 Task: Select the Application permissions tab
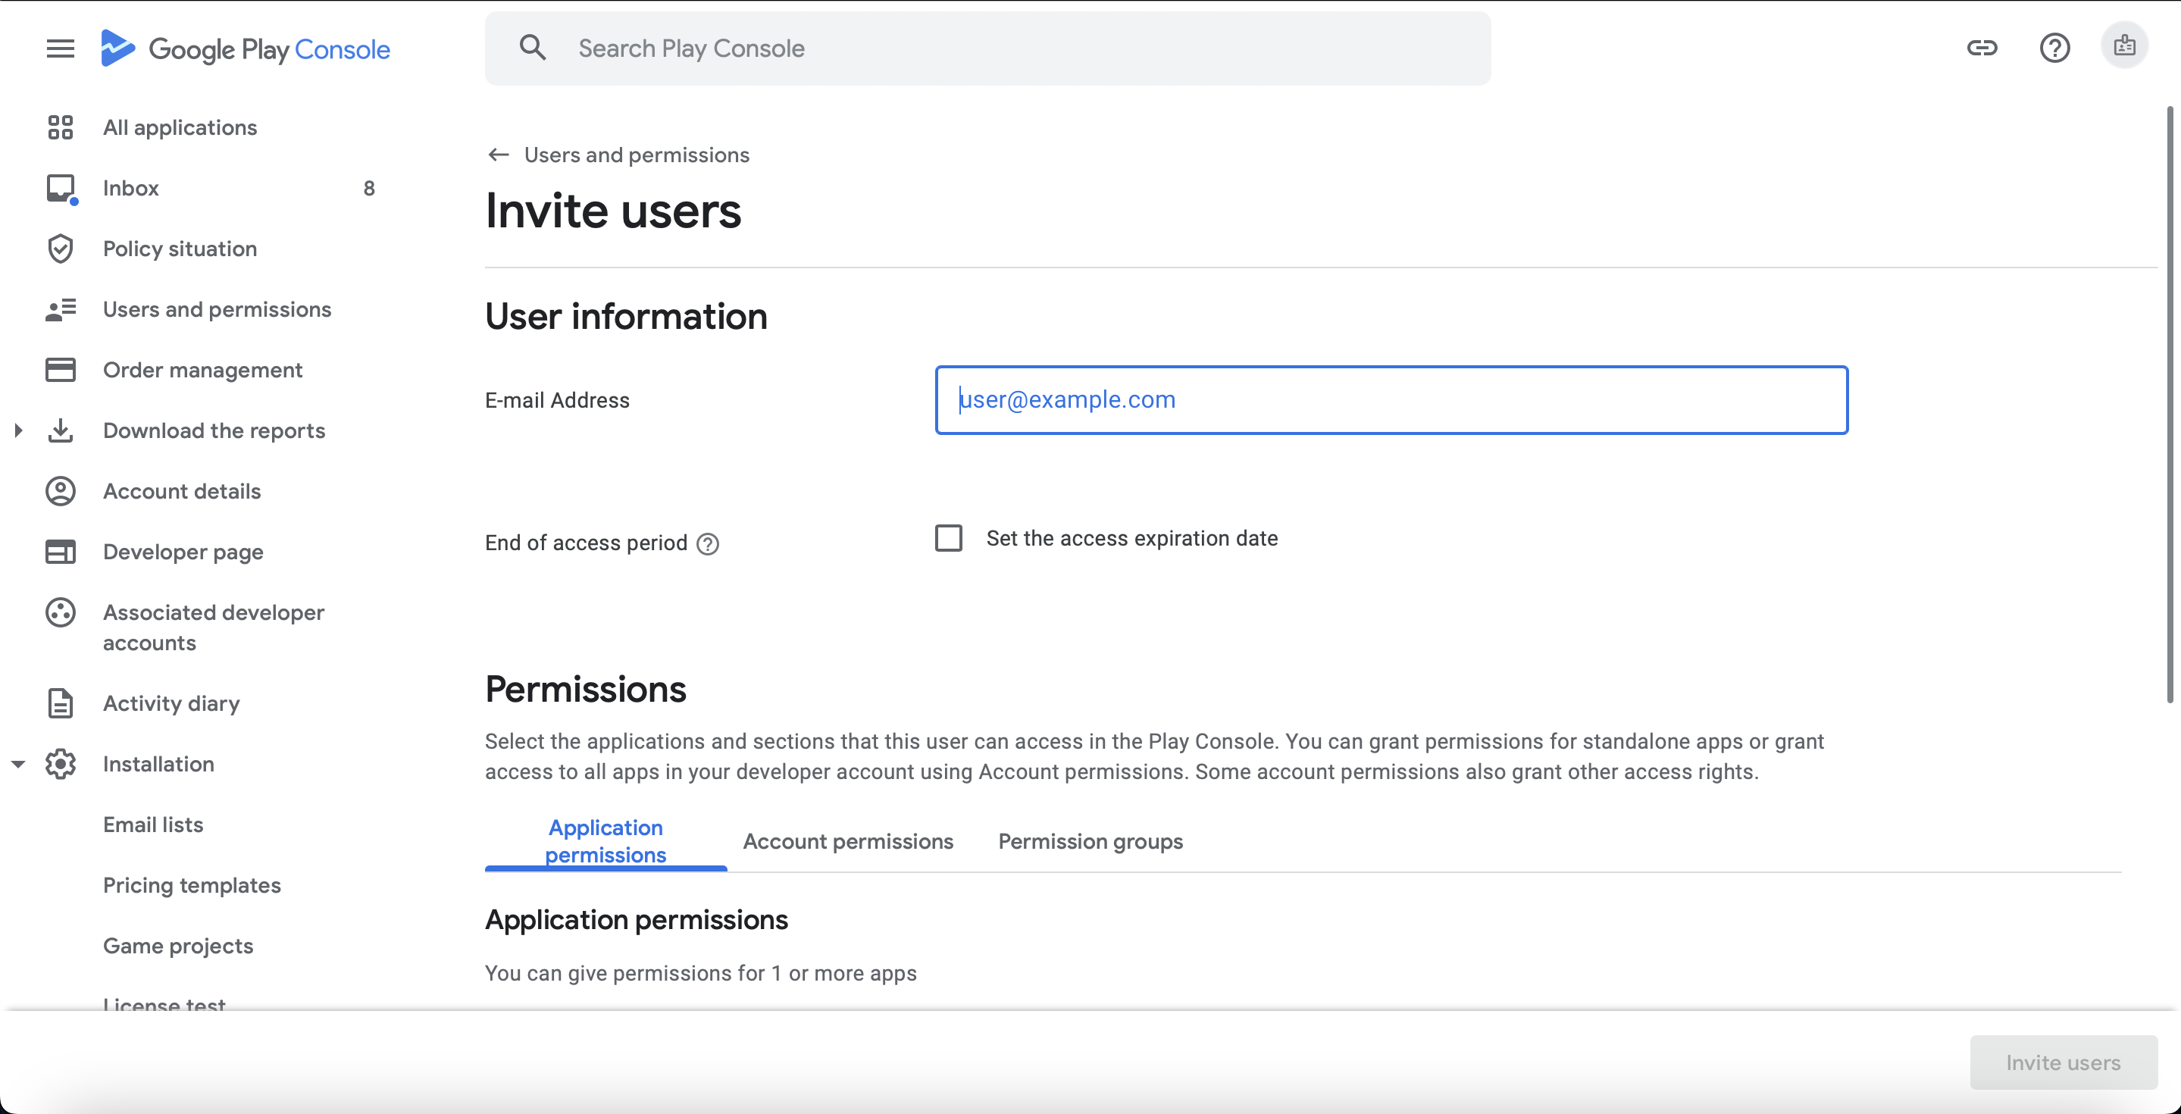pos(605,841)
